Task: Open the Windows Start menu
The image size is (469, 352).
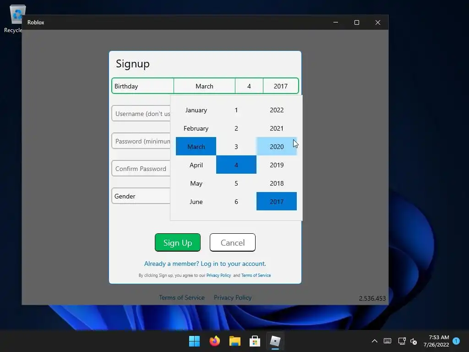Action: point(194,341)
